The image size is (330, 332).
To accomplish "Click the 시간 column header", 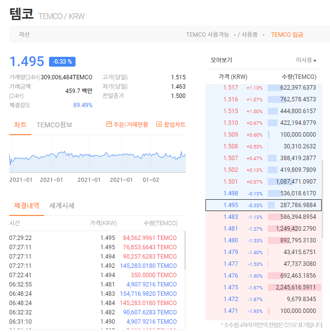I will [x=15, y=223].
